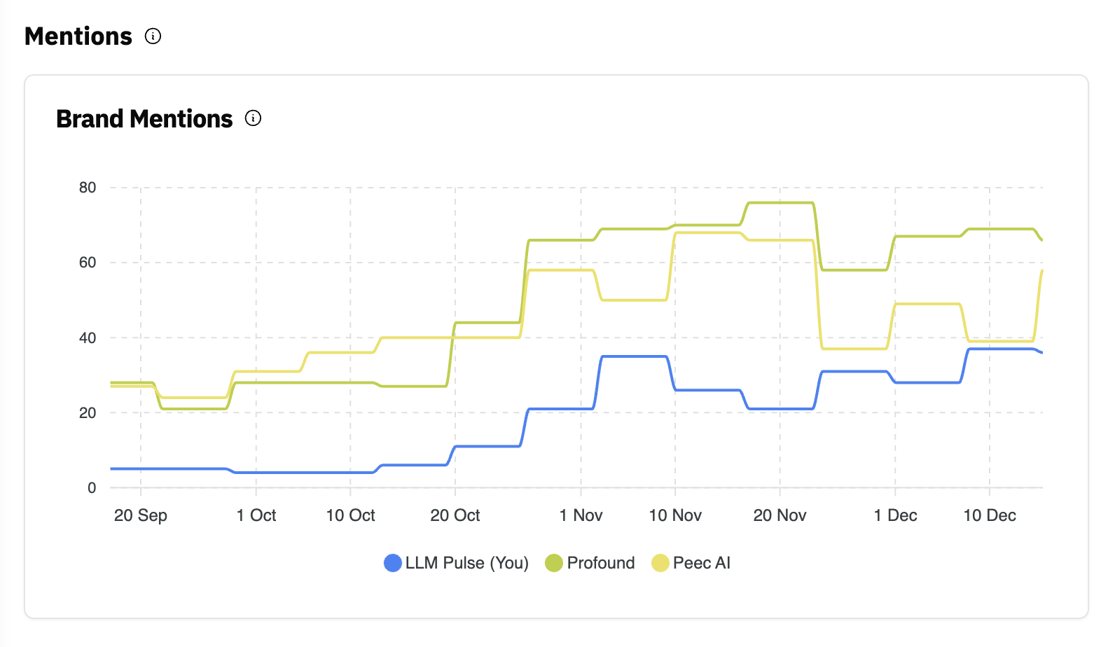
Task: Click the info icon beside Brand Mentions title
Action: 253,118
